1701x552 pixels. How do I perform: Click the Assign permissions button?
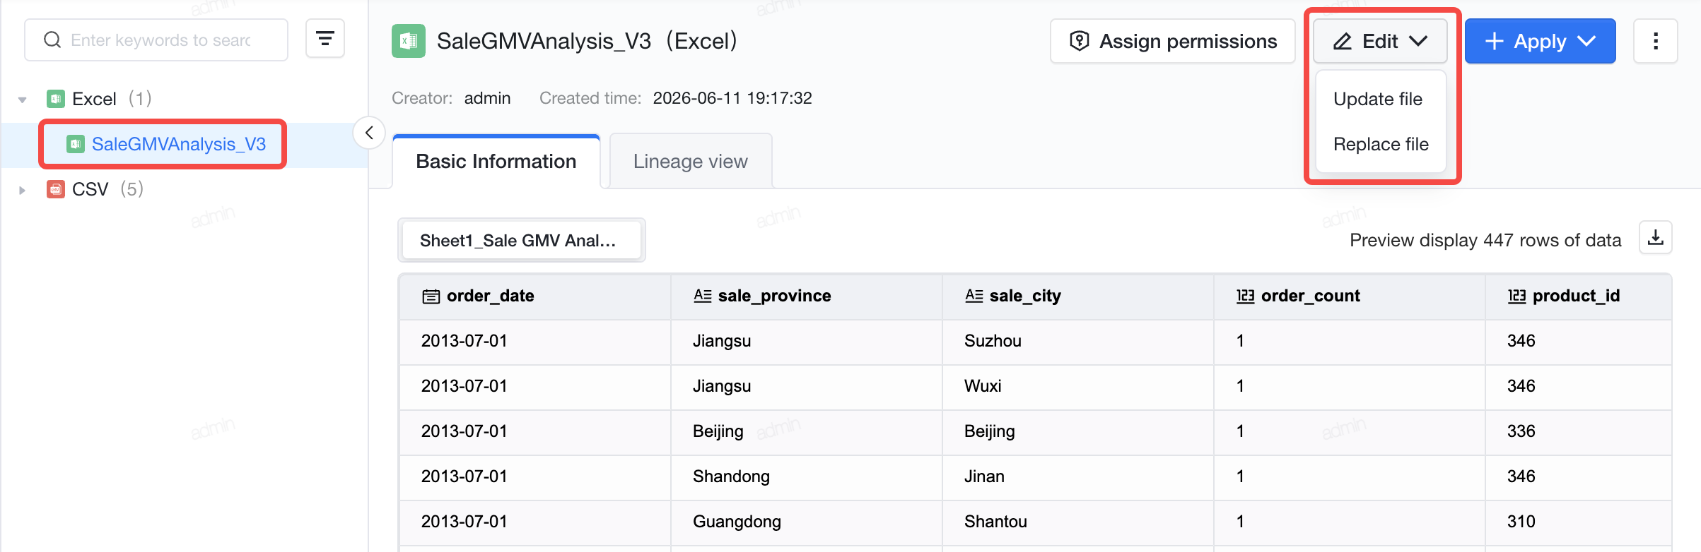pyautogui.click(x=1173, y=41)
